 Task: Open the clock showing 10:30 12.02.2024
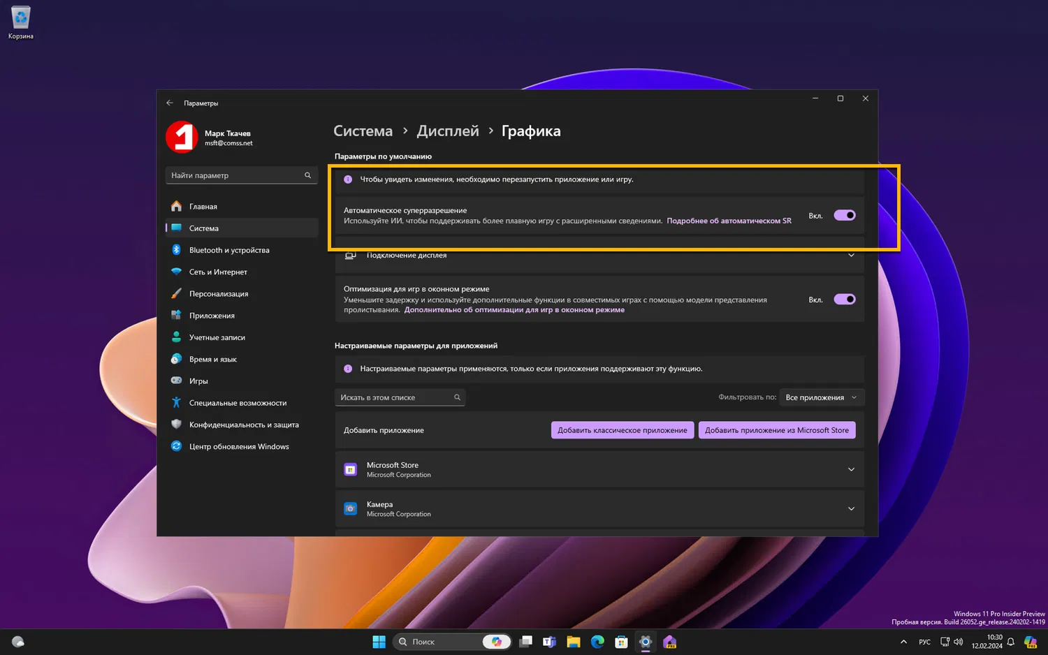coord(987,642)
